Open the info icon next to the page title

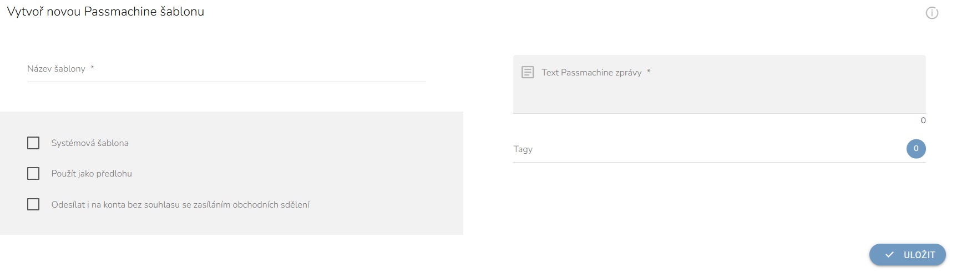931,13
